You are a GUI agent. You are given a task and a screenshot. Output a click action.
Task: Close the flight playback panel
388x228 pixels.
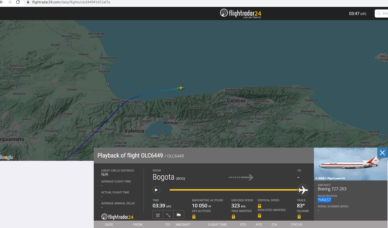pyautogui.click(x=382, y=153)
